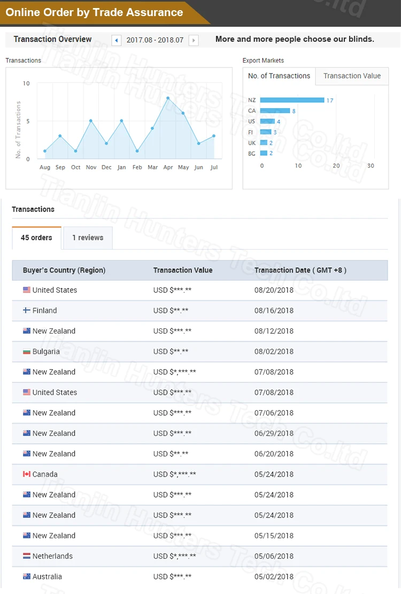This screenshot has width=401, height=594.
Task: Open the 45 orders tab
Action: pos(36,238)
